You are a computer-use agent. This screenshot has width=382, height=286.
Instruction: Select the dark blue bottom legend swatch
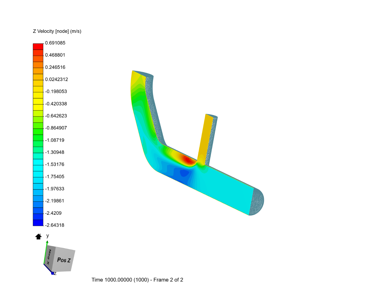point(38,223)
